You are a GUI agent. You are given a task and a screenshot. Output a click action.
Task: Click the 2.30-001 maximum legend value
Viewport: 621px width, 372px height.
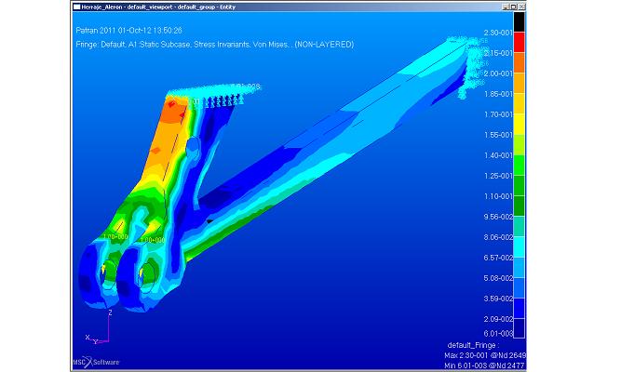(497, 33)
